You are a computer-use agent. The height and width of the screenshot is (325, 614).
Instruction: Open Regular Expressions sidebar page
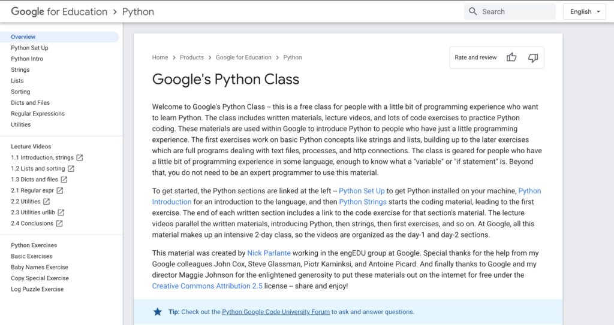click(x=38, y=113)
